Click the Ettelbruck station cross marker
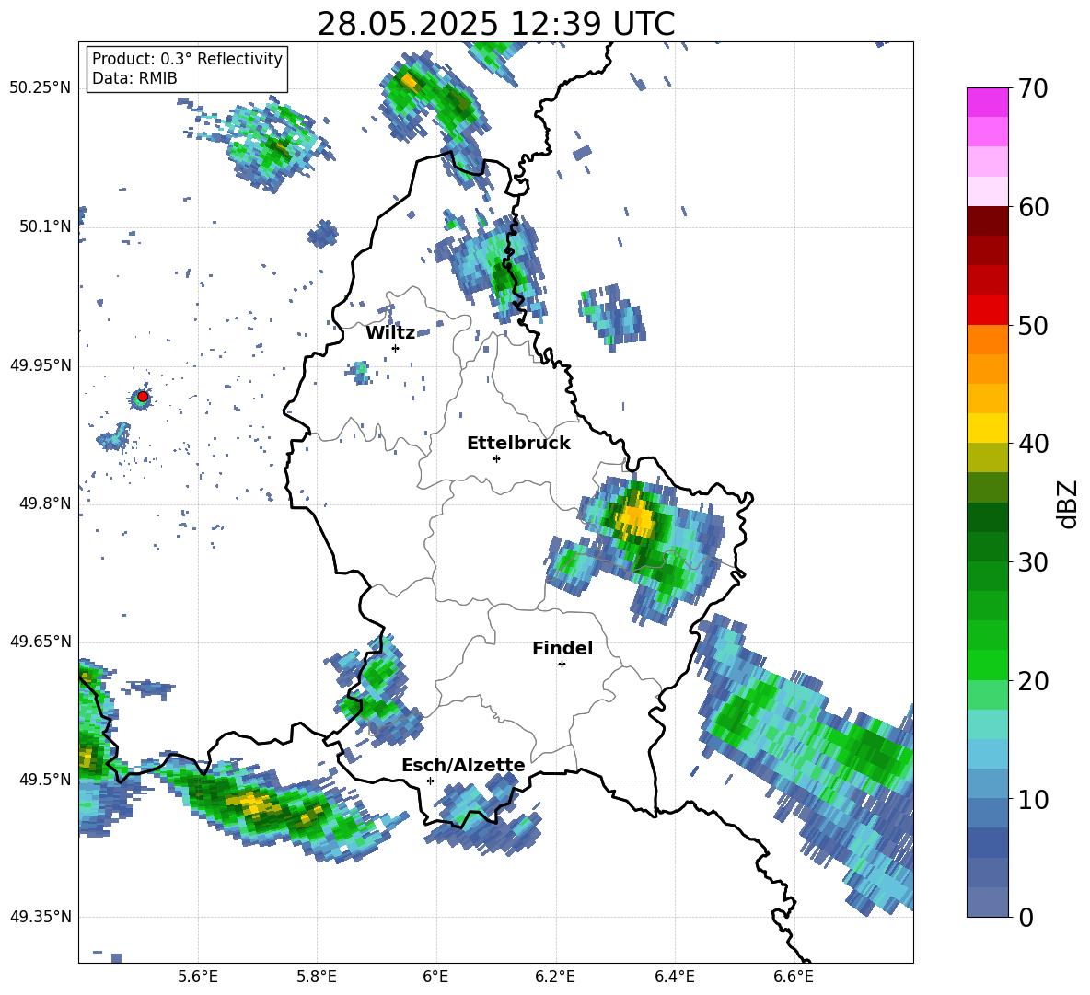Screen dimensions: 1090x995 pyautogui.click(x=496, y=458)
